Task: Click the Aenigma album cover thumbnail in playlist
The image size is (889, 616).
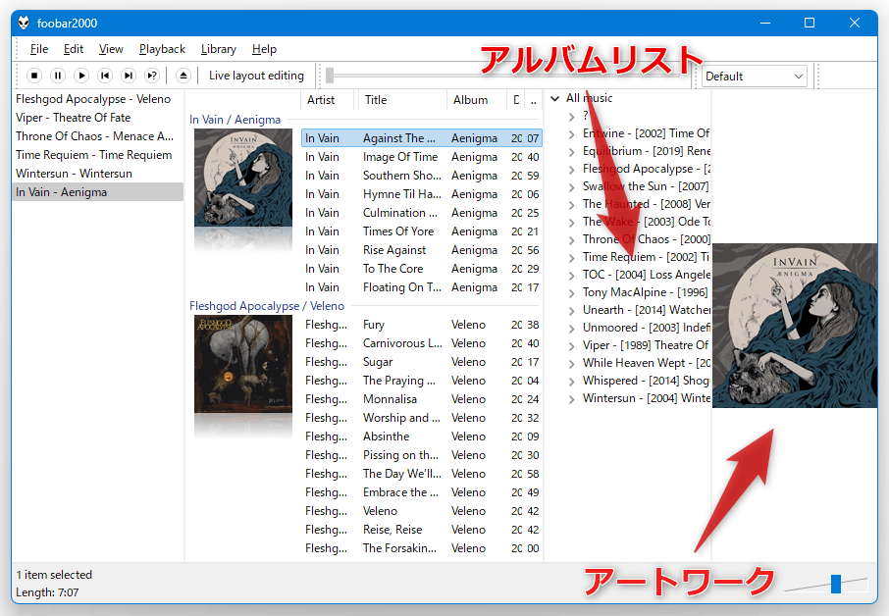Action: point(243,178)
